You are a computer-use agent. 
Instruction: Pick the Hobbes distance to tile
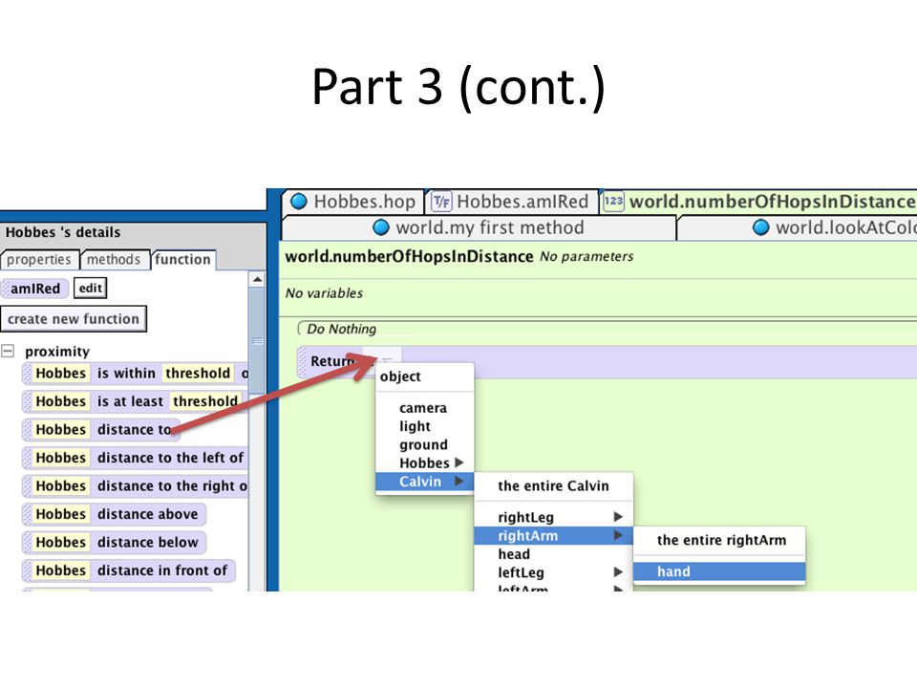[x=100, y=429]
